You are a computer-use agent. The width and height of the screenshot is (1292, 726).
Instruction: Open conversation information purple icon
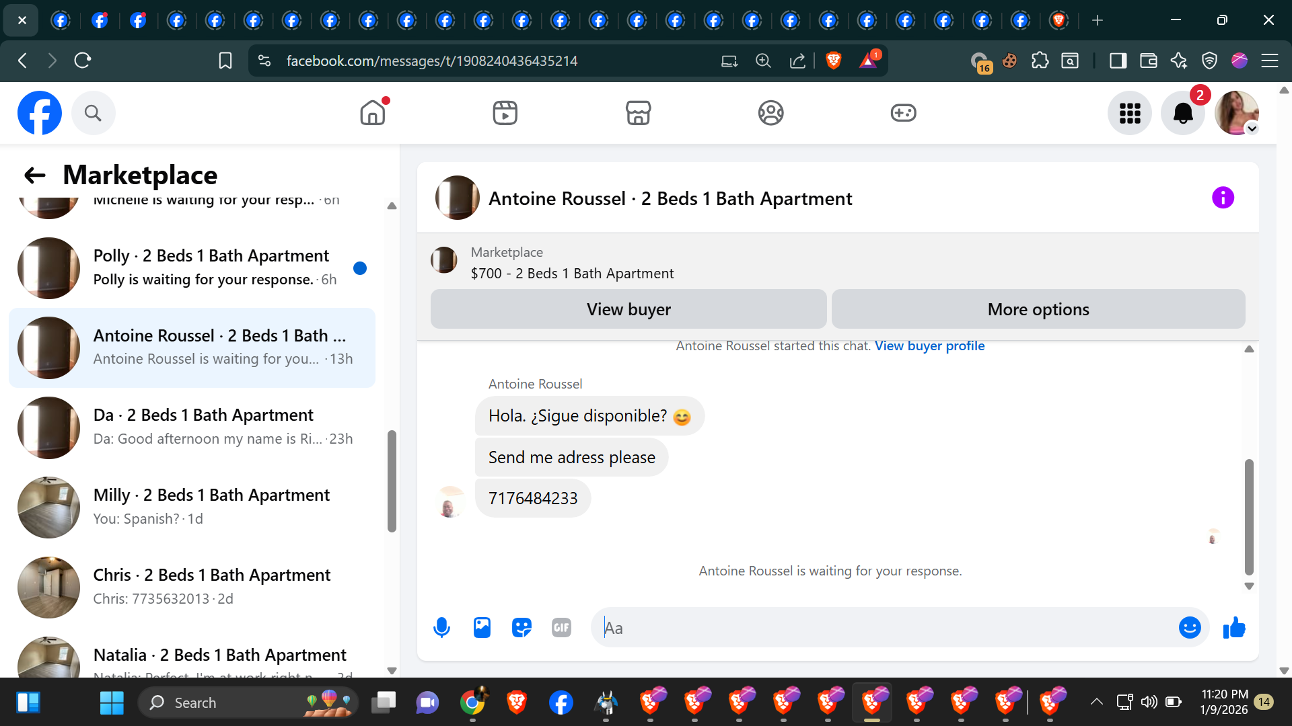coord(1223,198)
